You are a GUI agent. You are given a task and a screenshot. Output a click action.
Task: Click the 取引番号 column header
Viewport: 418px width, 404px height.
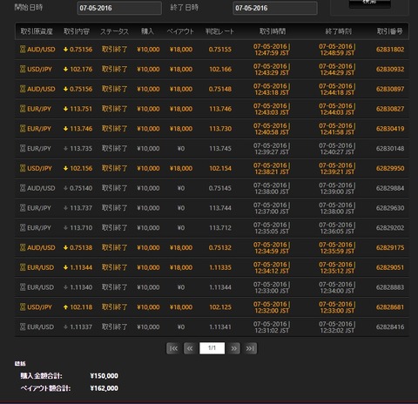click(390, 31)
